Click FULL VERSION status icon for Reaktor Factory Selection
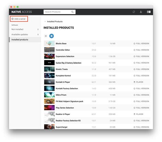The width and height of the screenshot is (162, 142). pyautogui.click(x=134, y=121)
